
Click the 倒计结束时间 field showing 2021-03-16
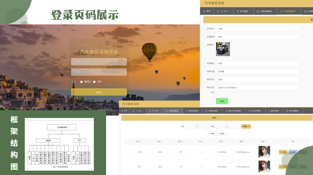point(257,87)
